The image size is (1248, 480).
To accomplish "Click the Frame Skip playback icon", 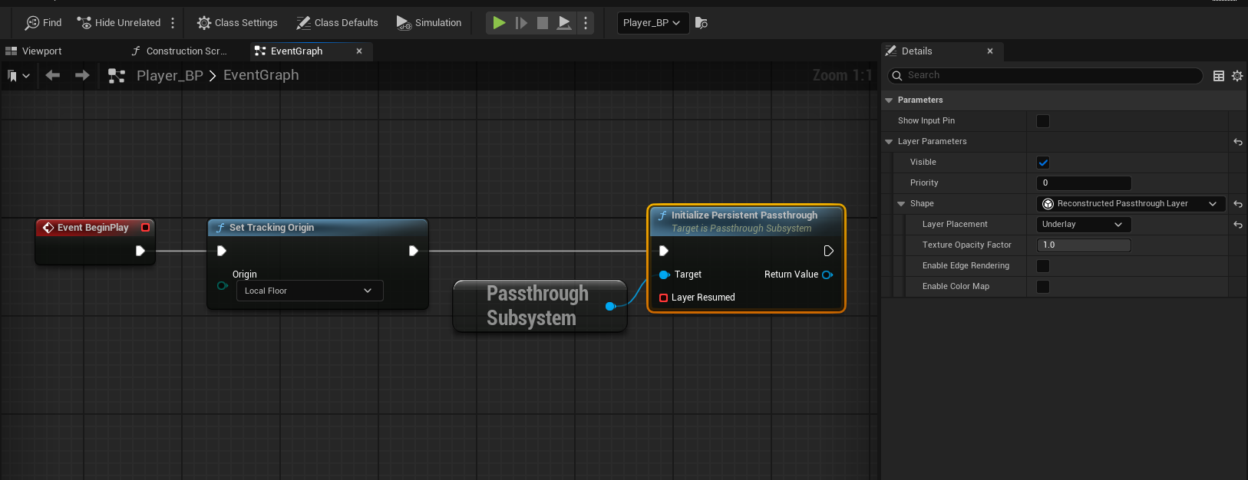I will coord(521,23).
